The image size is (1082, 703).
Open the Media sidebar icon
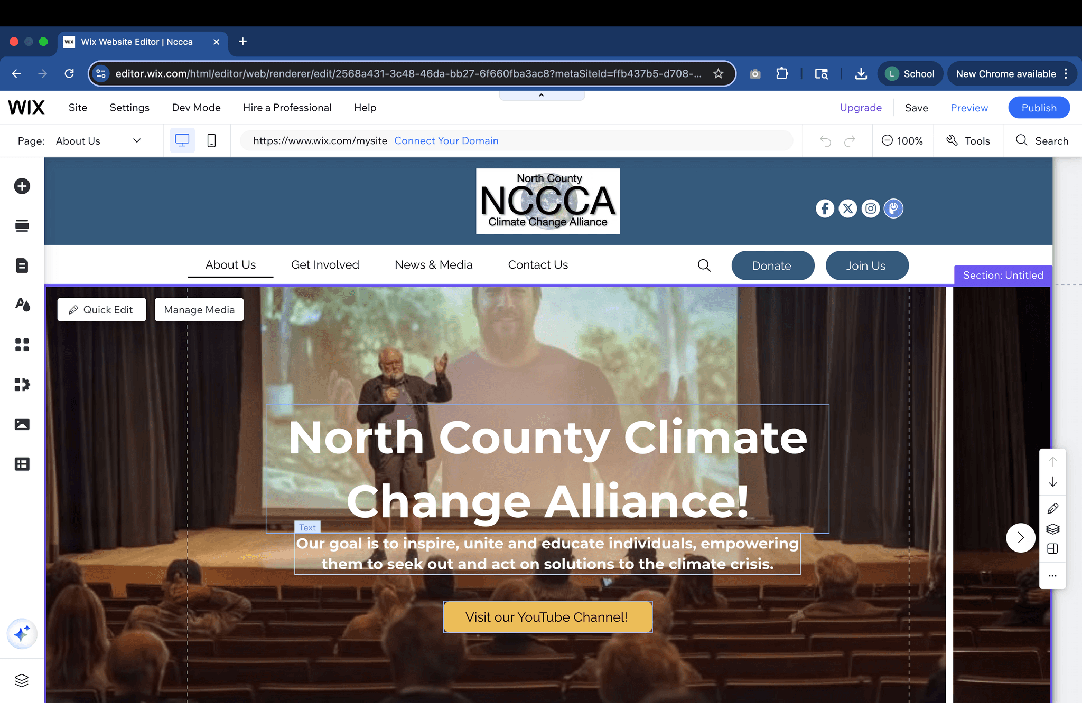[22, 424]
